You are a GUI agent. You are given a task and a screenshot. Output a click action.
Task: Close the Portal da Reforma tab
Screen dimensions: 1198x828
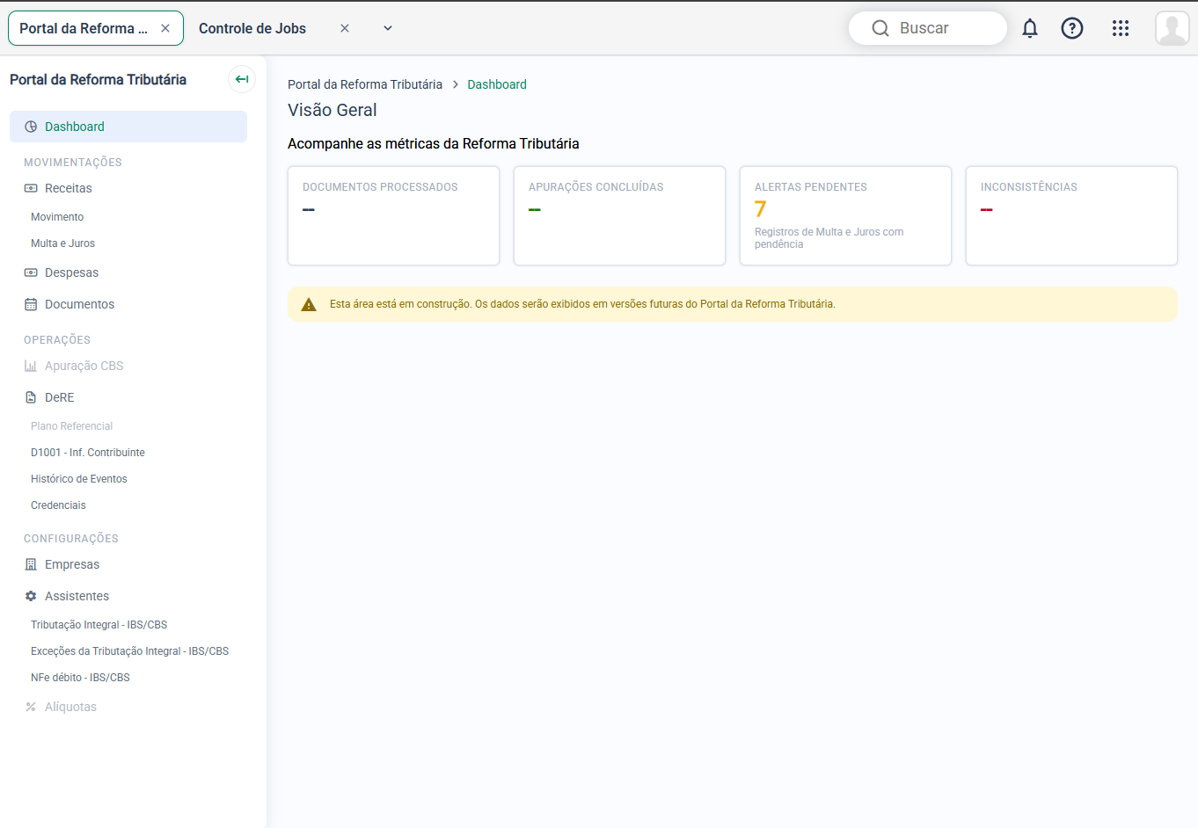(165, 28)
